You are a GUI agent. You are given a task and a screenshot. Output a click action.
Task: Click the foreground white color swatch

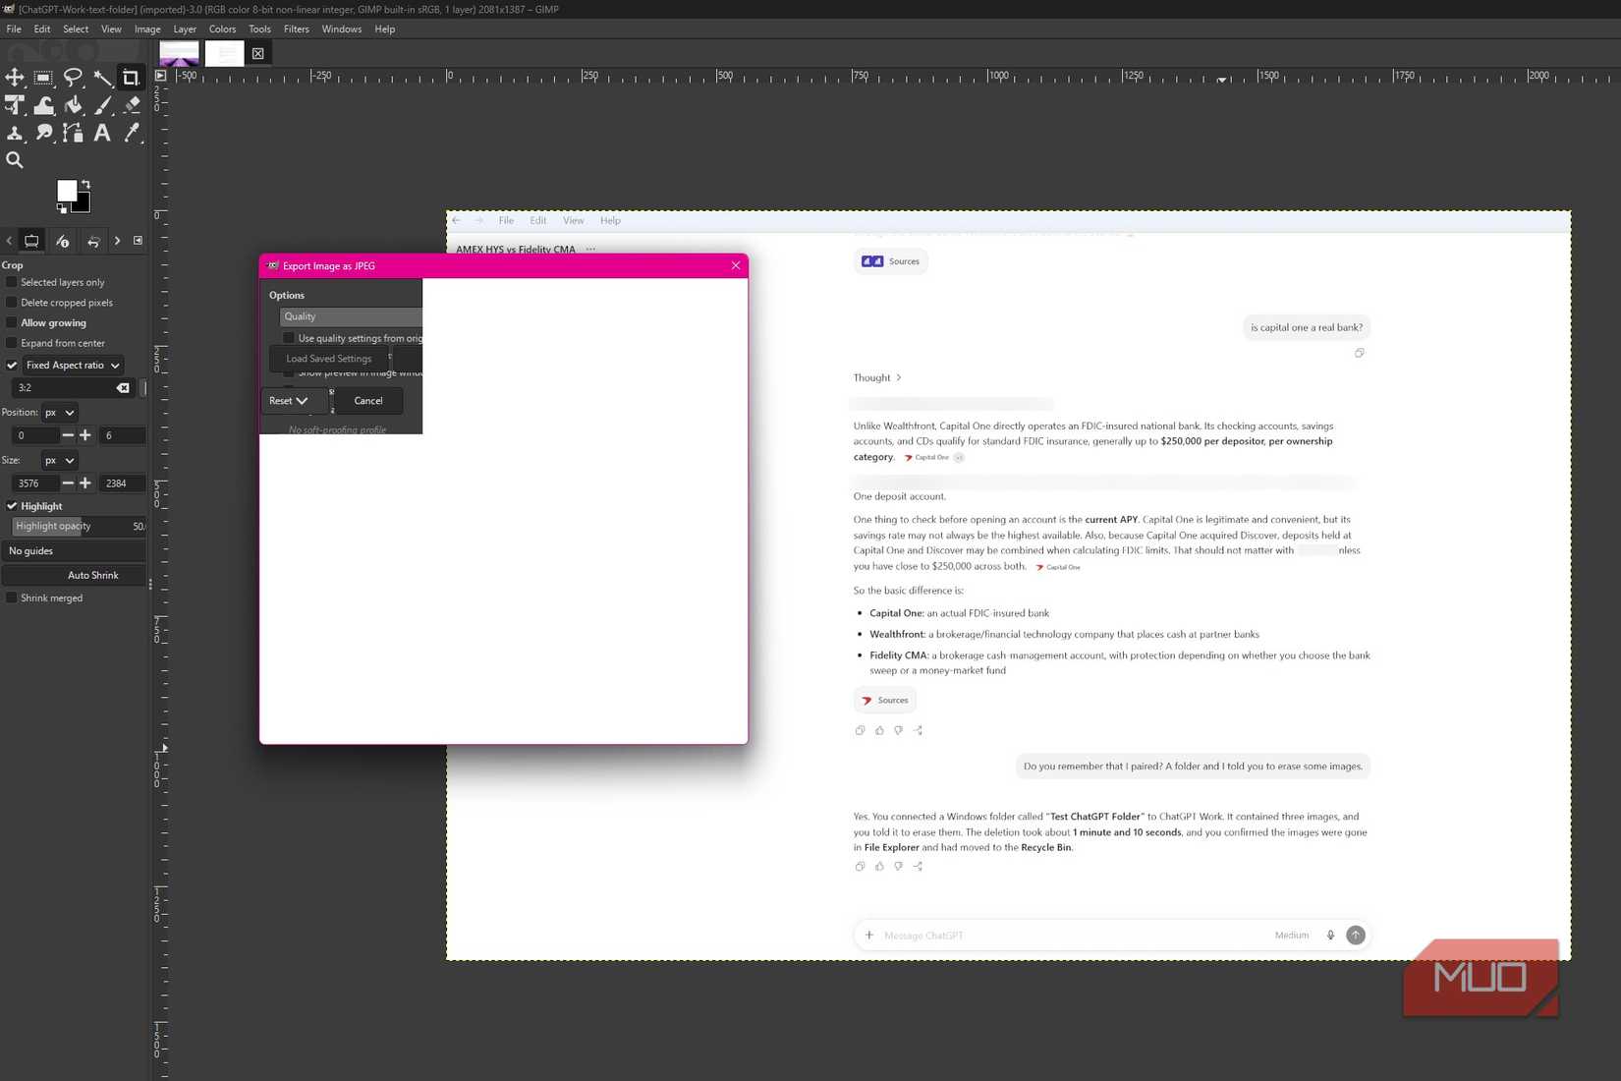pos(66,190)
